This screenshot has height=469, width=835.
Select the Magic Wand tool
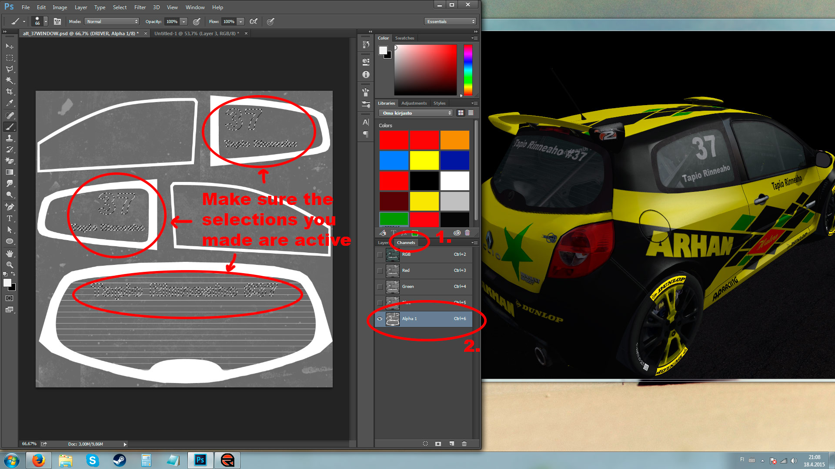tap(9, 80)
